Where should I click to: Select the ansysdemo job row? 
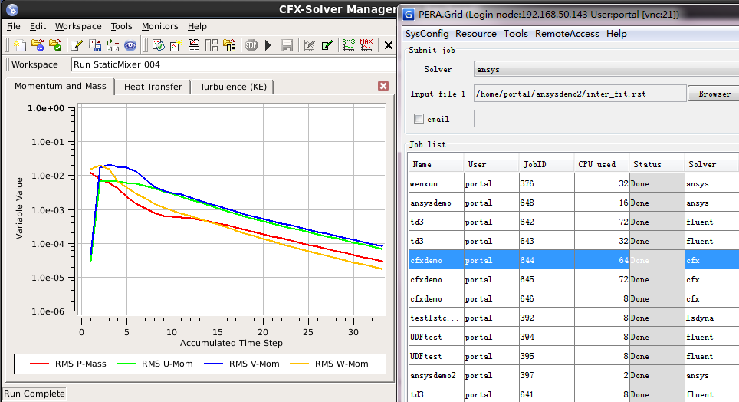tap(574, 203)
